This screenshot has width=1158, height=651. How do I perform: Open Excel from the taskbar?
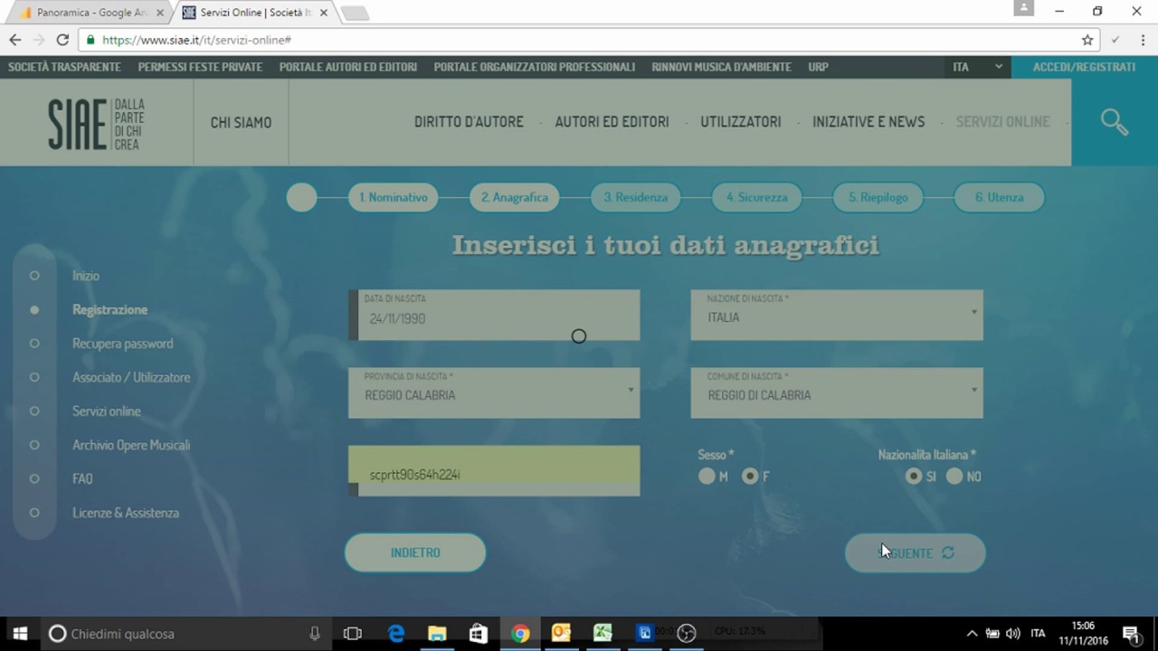[x=603, y=634]
